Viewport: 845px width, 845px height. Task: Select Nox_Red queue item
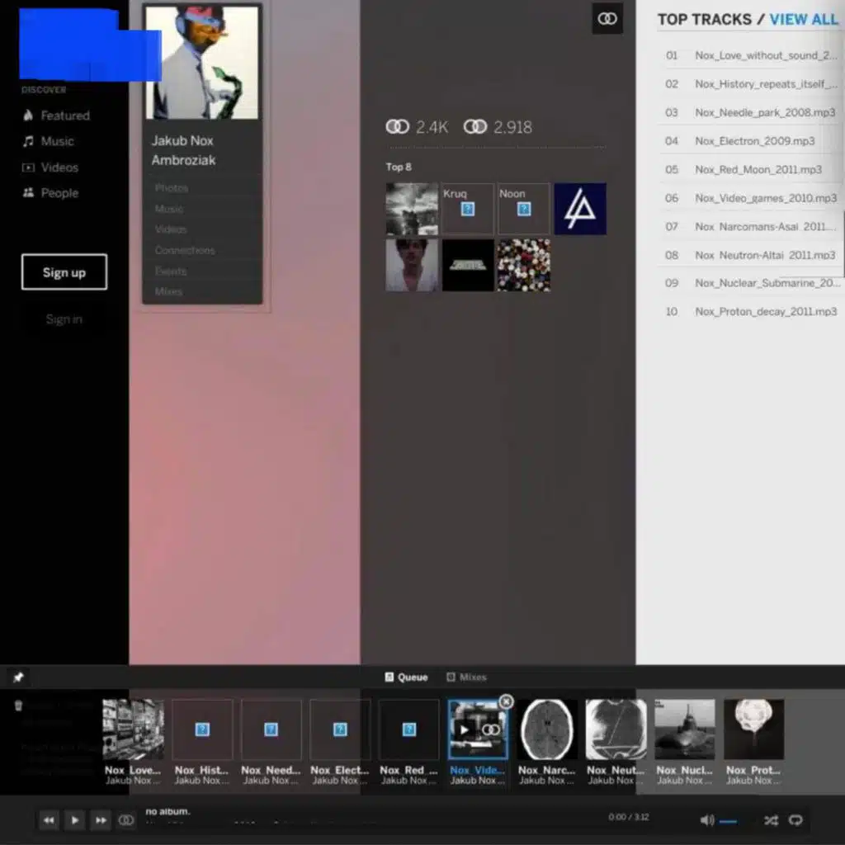point(409,729)
